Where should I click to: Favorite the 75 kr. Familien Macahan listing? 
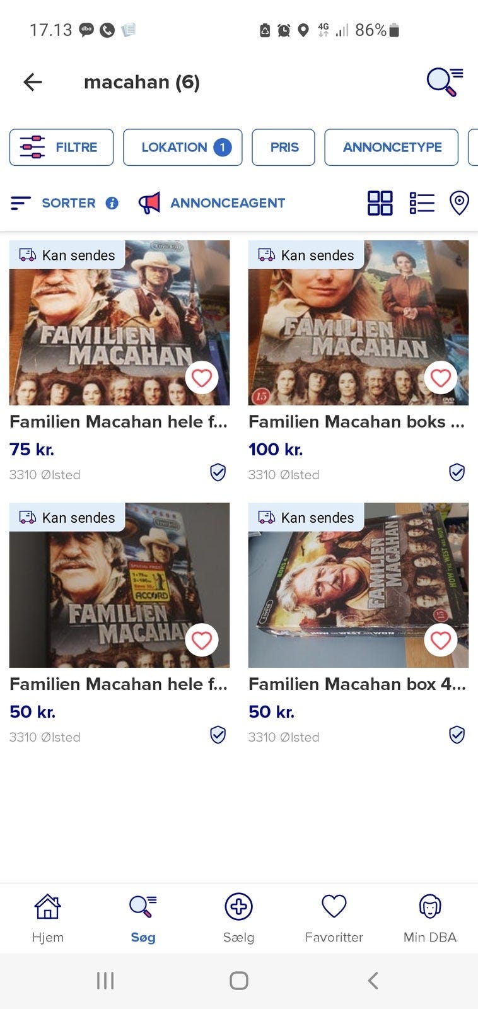[202, 378]
